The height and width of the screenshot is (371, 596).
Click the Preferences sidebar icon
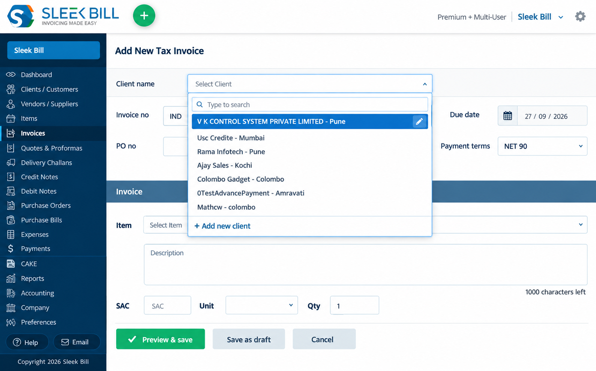point(11,322)
